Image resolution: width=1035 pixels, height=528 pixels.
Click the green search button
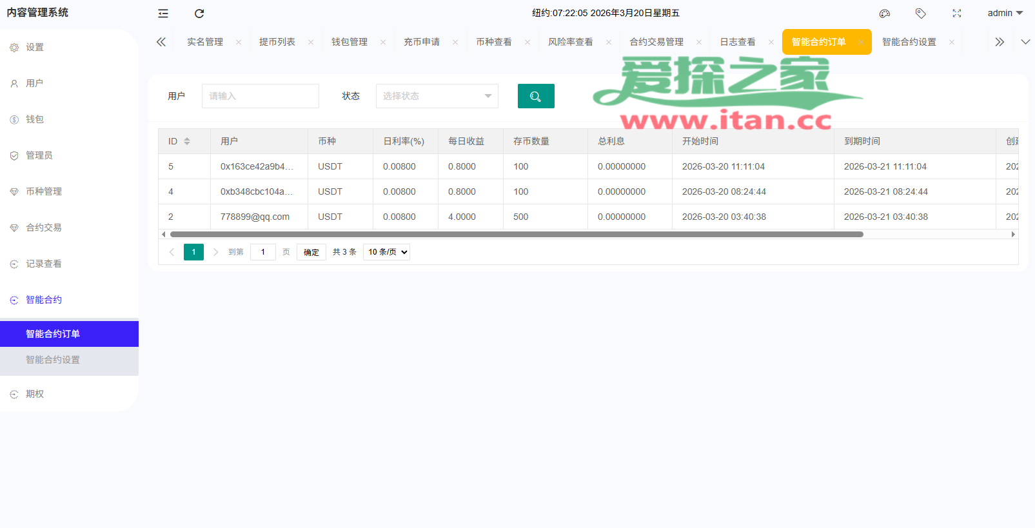[536, 96]
